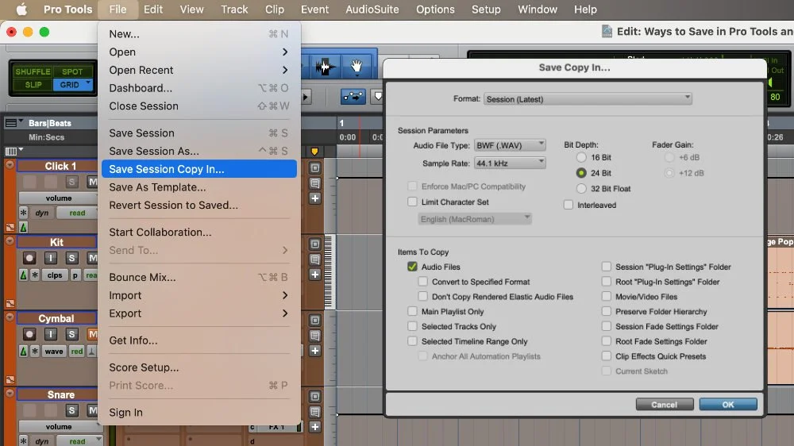
Task: Choose Save As Template menu item
Action: 198,187
